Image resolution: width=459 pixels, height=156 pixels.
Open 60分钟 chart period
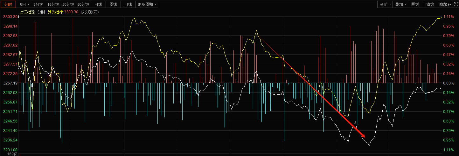coord(83,4)
